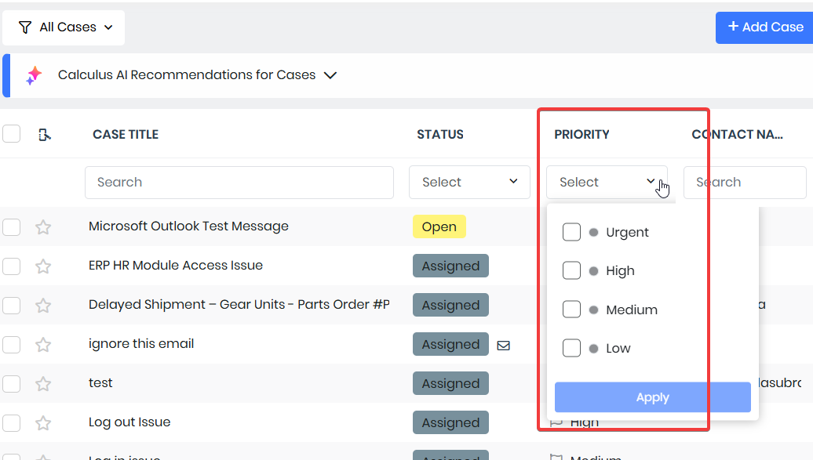Open the All Cases filter dropdown
The height and width of the screenshot is (460, 813).
tap(64, 27)
